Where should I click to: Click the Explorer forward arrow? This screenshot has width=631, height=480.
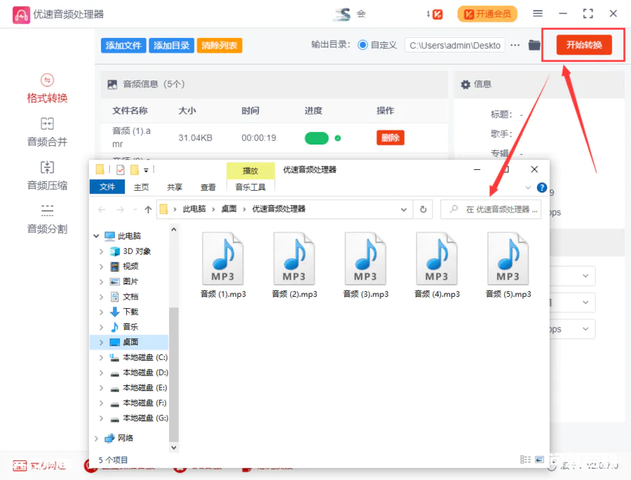click(x=120, y=209)
